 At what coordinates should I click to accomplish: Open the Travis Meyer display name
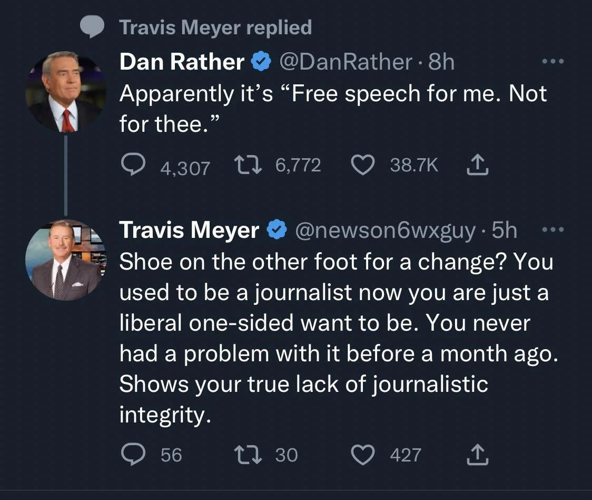coord(189,230)
